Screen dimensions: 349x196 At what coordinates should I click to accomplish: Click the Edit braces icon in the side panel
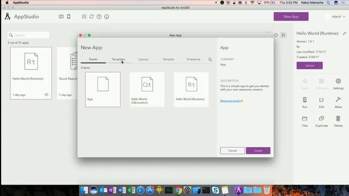click(321, 100)
